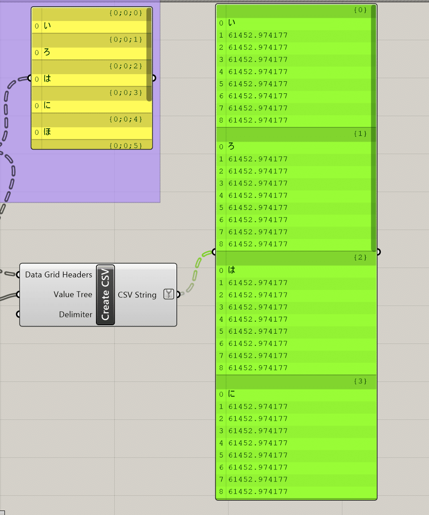The image size is (429, 515).
Task: Click the green panel output grip
Action: (x=378, y=252)
